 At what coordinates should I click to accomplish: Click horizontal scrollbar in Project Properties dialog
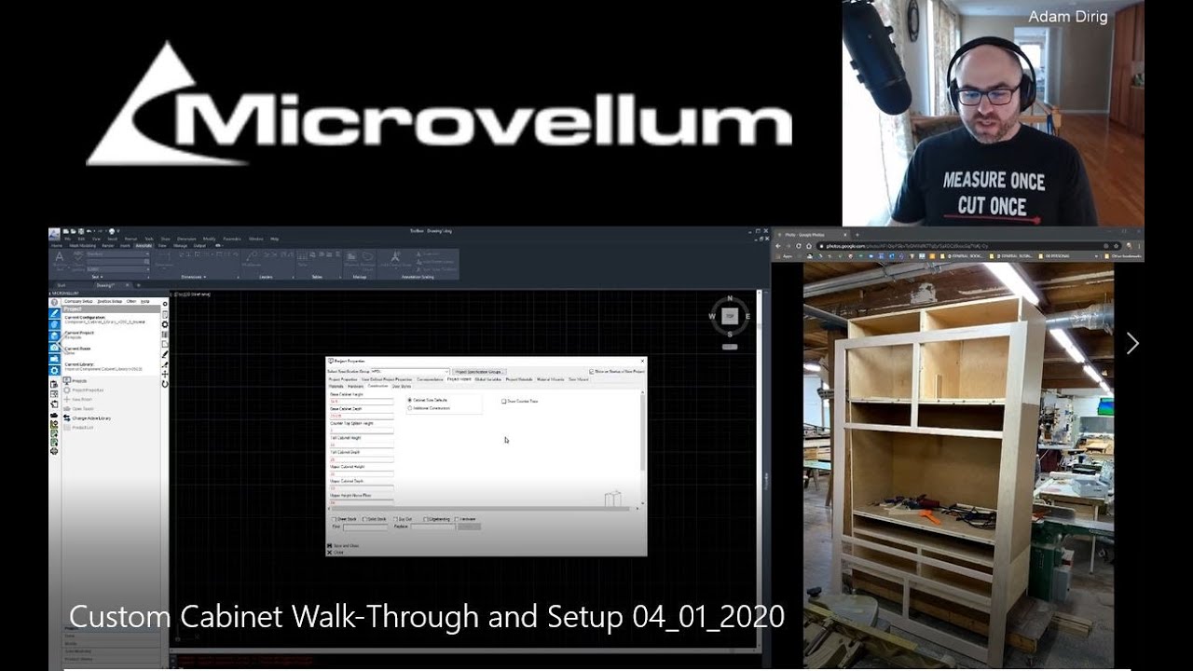click(483, 509)
